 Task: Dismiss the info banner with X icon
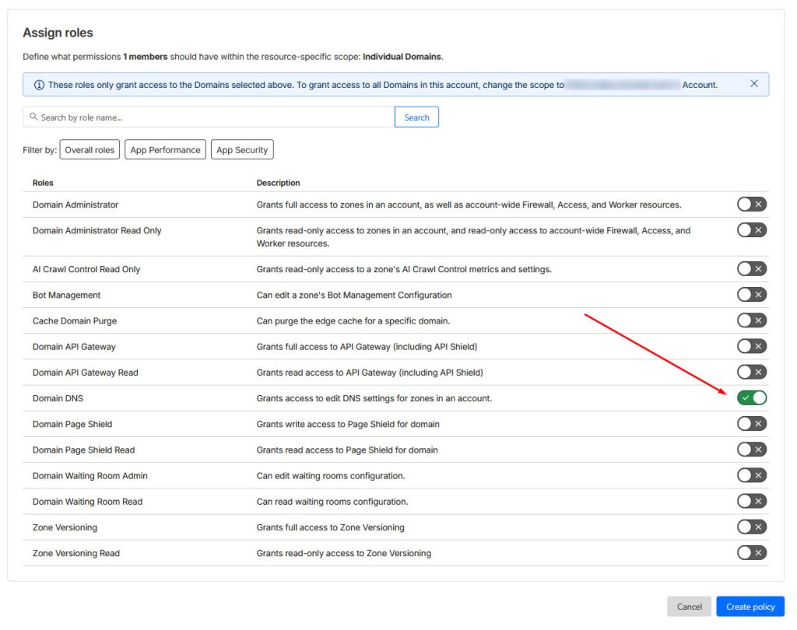(x=753, y=84)
